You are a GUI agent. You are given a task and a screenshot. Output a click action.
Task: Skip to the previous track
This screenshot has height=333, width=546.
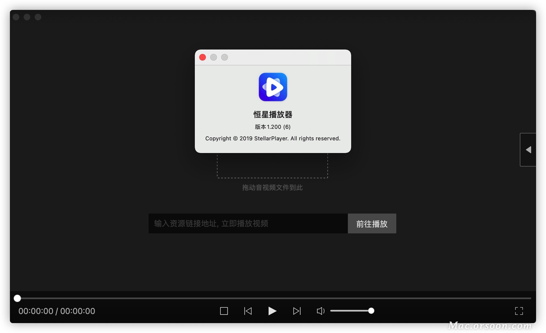pos(248,311)
